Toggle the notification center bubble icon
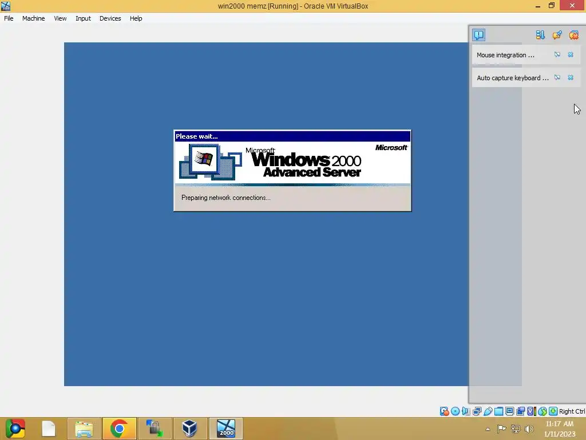The height and width of the screenshot is (440, 586). click(479, 35)
